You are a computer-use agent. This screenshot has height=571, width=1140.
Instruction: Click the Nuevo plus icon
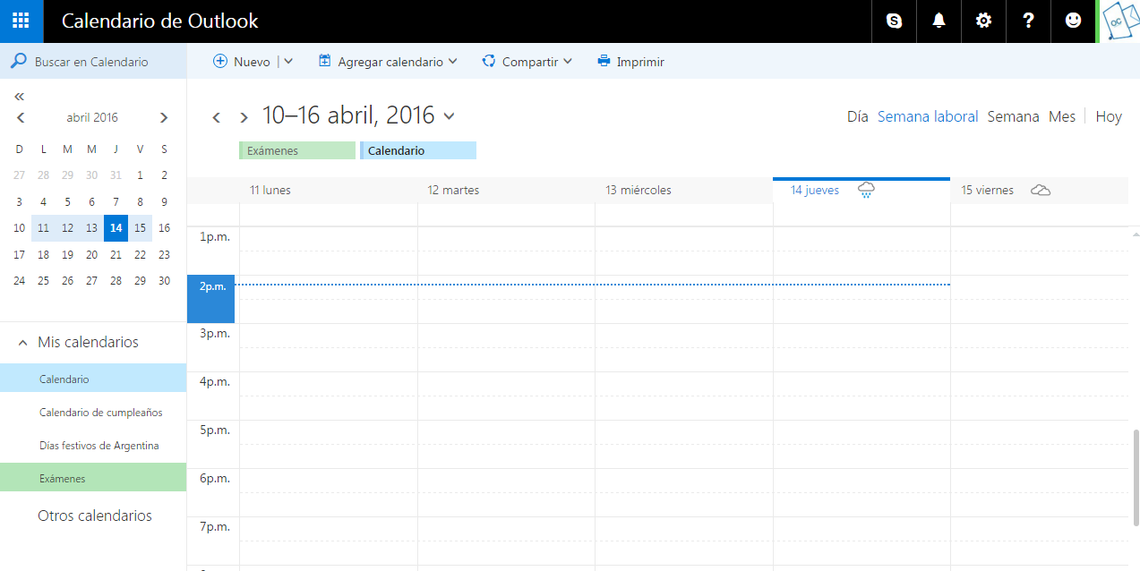(x=220, y=61)
